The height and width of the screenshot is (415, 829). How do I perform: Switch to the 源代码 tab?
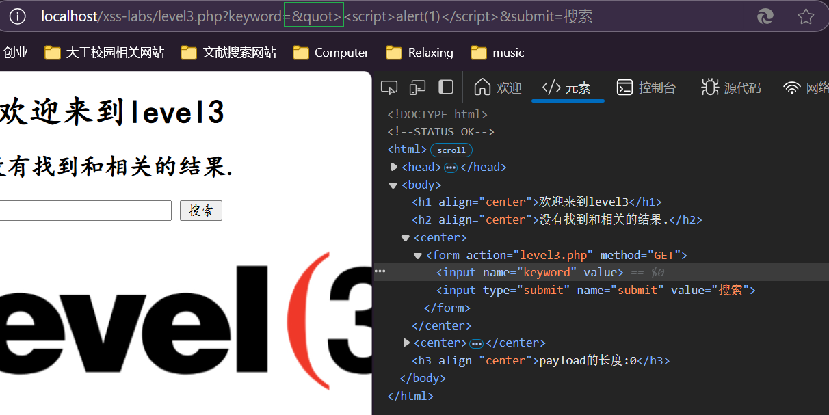731,88
